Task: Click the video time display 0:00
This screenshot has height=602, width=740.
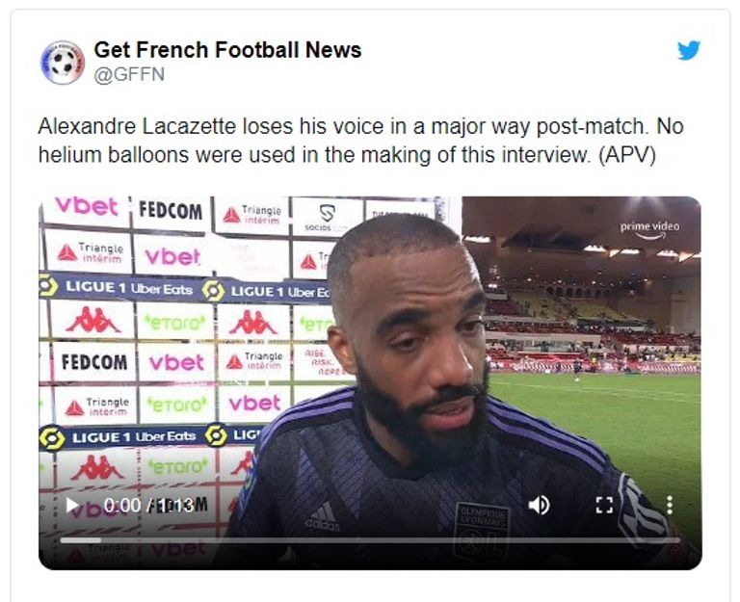Action: click(122, 505)
